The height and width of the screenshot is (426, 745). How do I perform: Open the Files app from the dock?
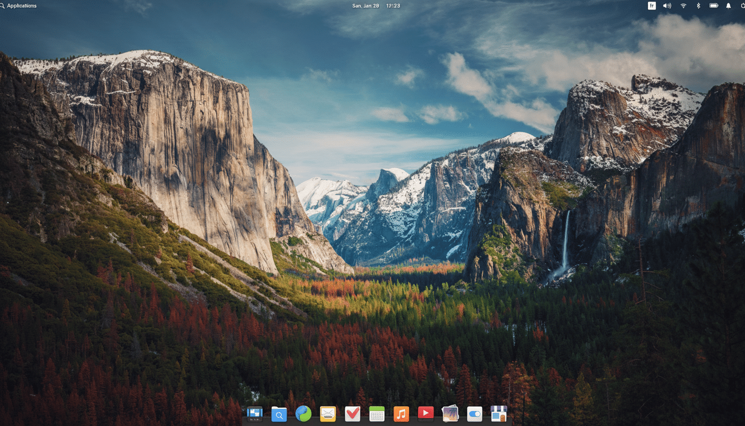coord(279,413)
